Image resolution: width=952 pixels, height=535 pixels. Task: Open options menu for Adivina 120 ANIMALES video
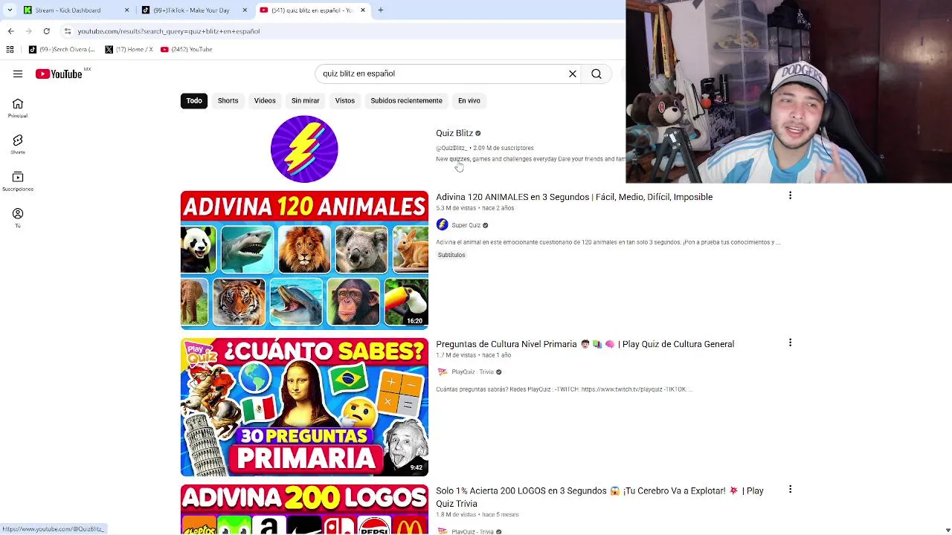coord(790,195)
